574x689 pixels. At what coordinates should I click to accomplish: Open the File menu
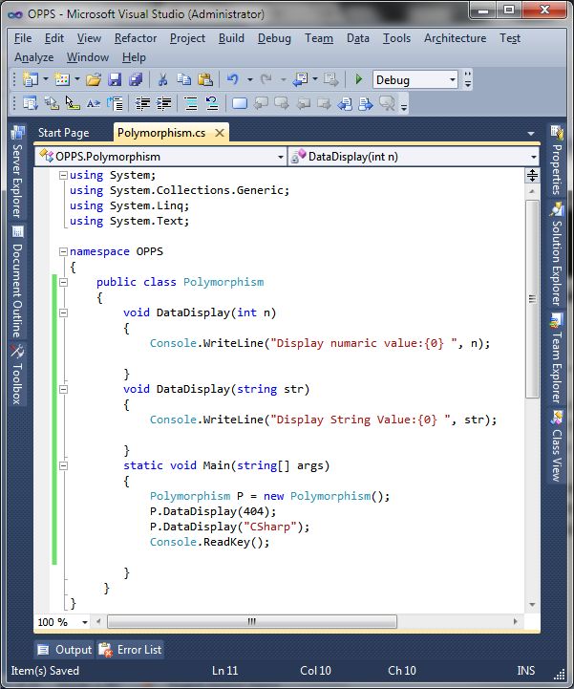click(23, 38)
